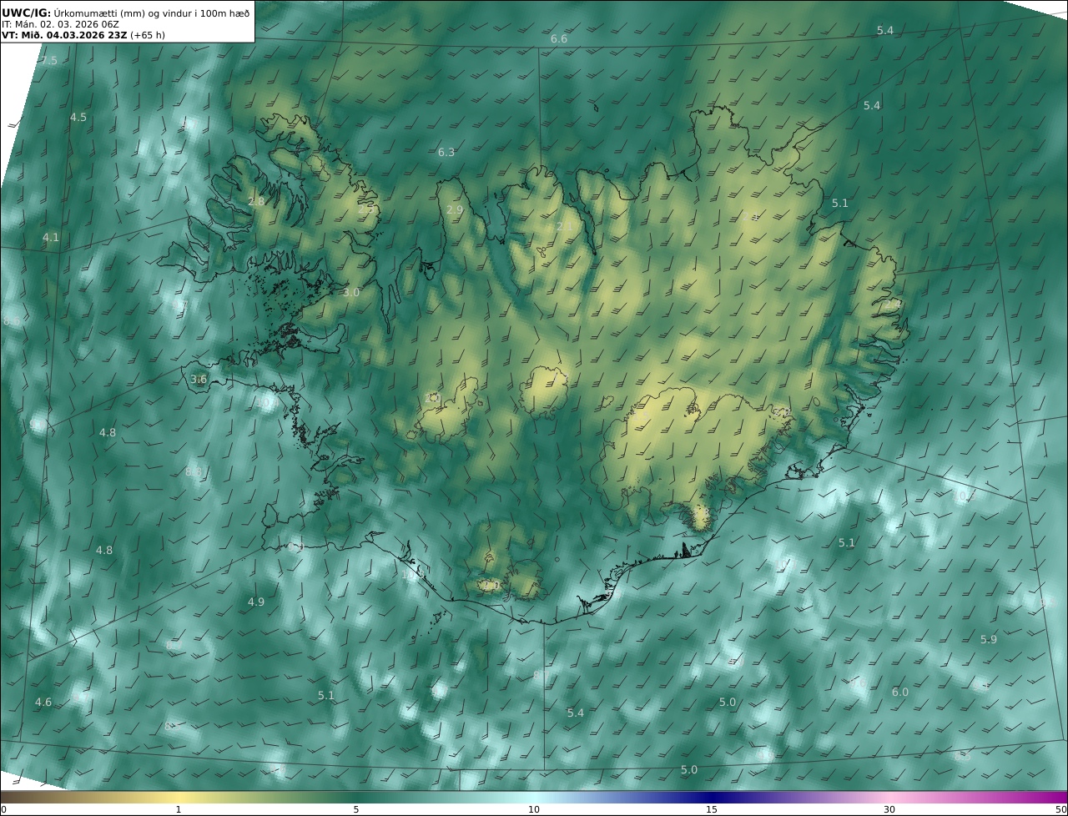Click the colorbar tick label '15'

[712, 809]
